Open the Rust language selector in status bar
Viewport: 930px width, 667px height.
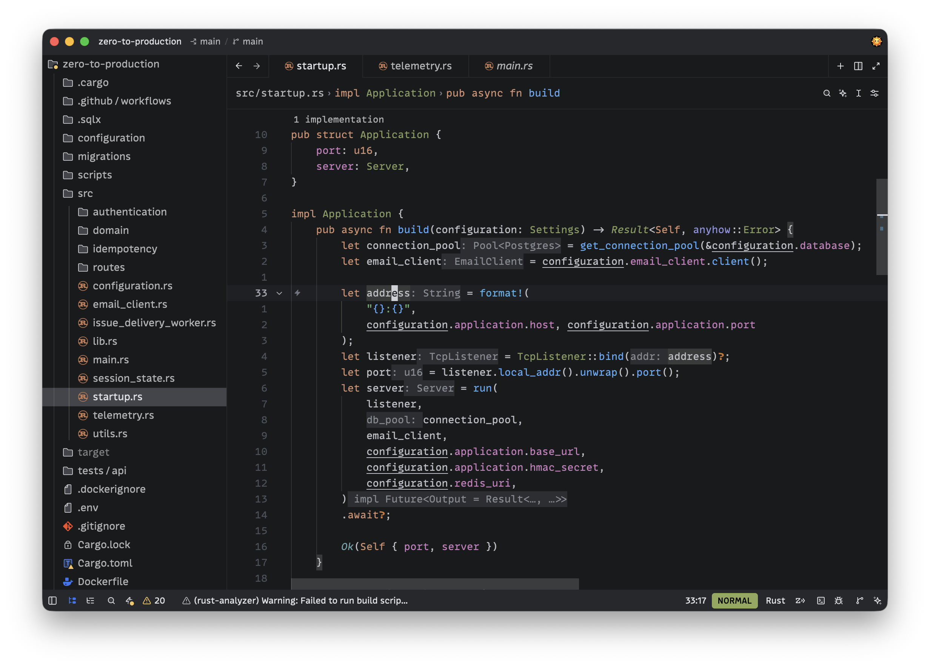tap(775, 601)
